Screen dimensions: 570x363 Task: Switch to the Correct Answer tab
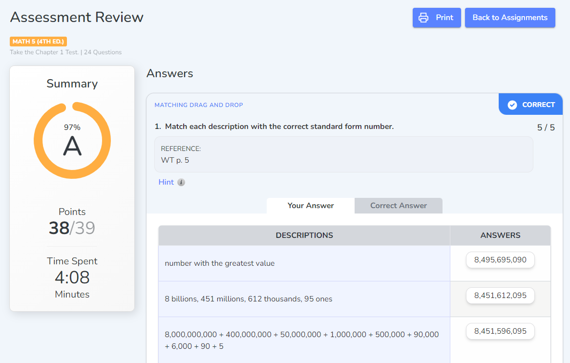click(x=399, y=206)
